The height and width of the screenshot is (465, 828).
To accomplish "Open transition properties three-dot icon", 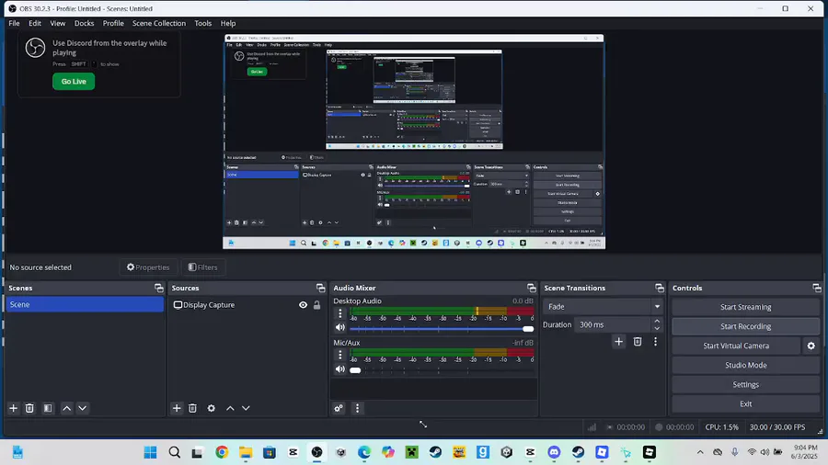I will pyautogui.click(x=655, y=342).
